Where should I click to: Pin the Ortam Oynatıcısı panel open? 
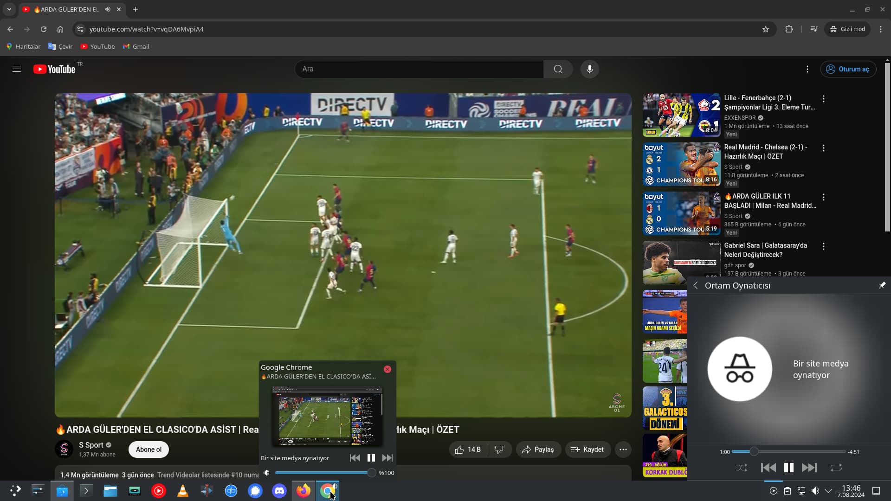coord(882,285)
